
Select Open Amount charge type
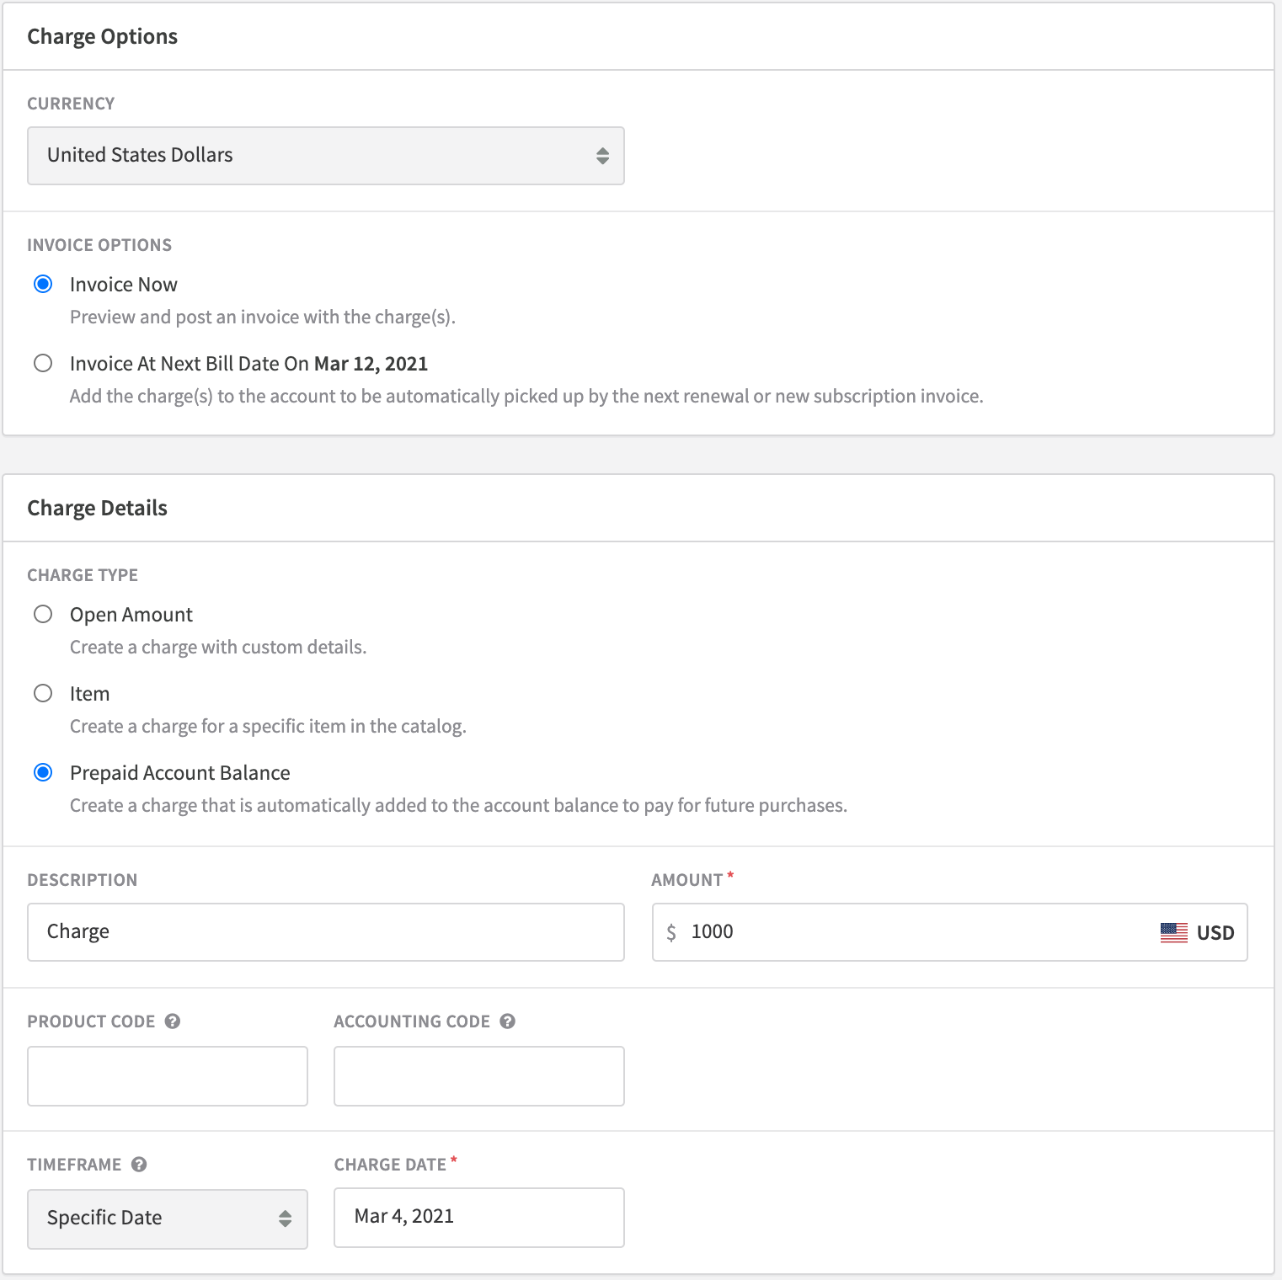[x=43, y=614]
